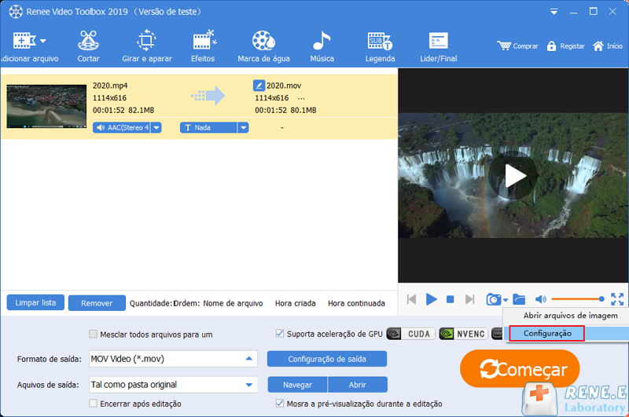Select the Nada subtitle field
The height and width of the screenshot is (417, 629).
pyautogui.click(x=208, y=128)
